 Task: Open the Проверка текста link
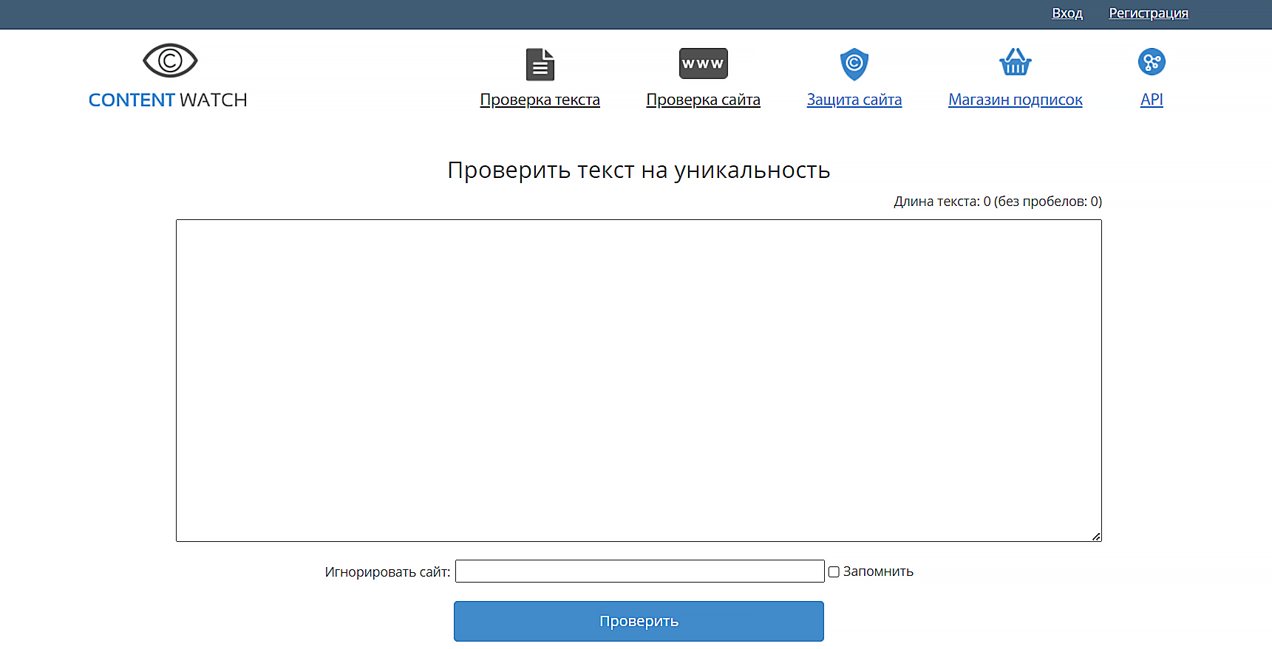pyautogui.click(x=540, y=100)
